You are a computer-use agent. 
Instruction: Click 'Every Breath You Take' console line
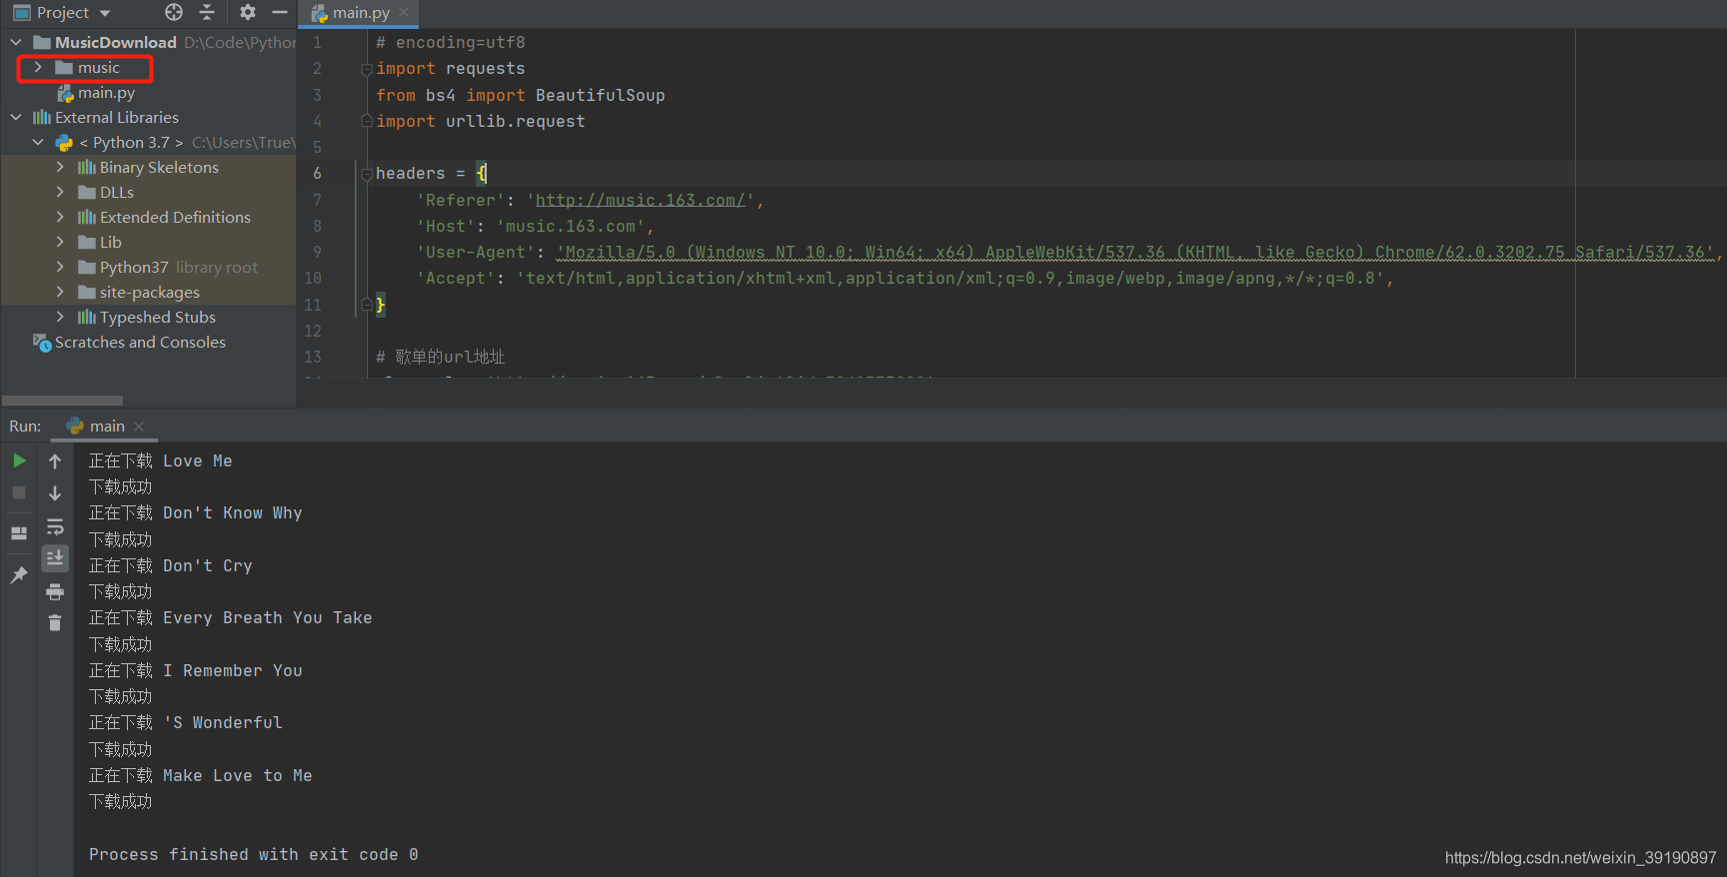tap(230, 618)
